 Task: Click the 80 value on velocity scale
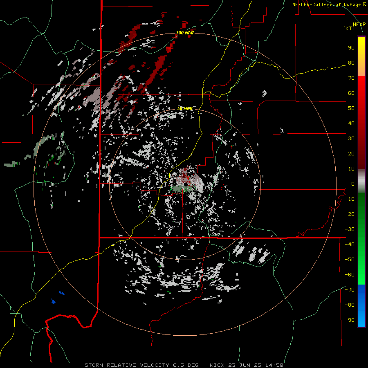point(351,63)
